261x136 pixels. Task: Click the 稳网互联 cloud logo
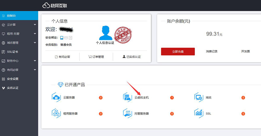[55, 5]
